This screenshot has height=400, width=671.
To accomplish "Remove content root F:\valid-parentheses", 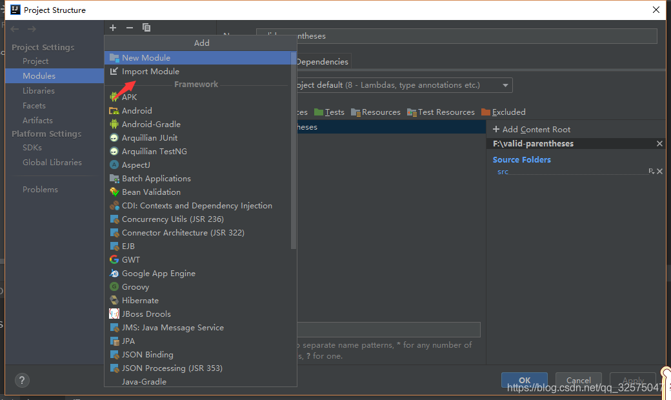I will tap(659, 144).
